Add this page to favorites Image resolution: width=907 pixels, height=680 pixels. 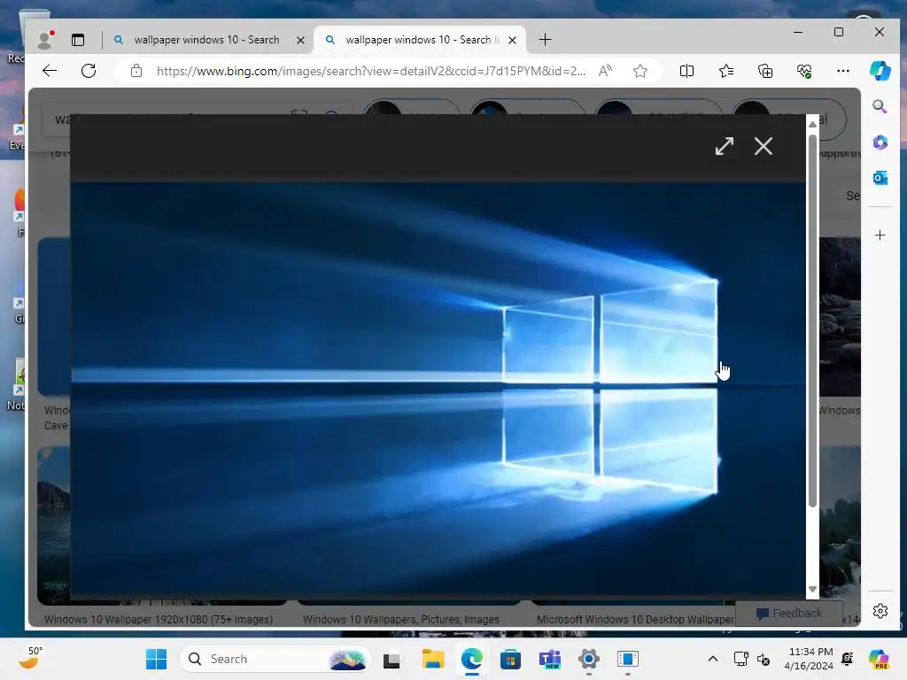[640, 71]
